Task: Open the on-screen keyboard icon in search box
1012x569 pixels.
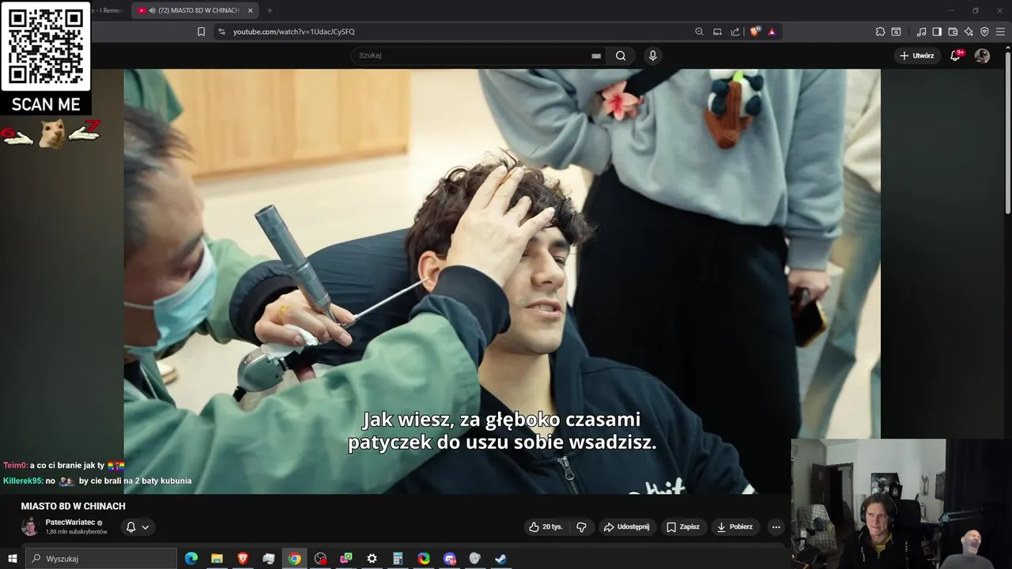Action: click(596, 56)
